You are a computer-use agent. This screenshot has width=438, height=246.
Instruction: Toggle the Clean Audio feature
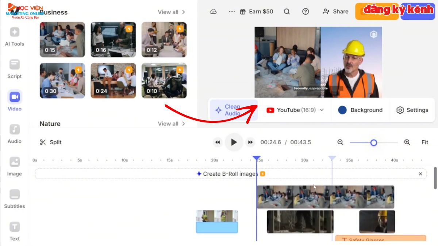pyautogui.click(x=234, y=110)
